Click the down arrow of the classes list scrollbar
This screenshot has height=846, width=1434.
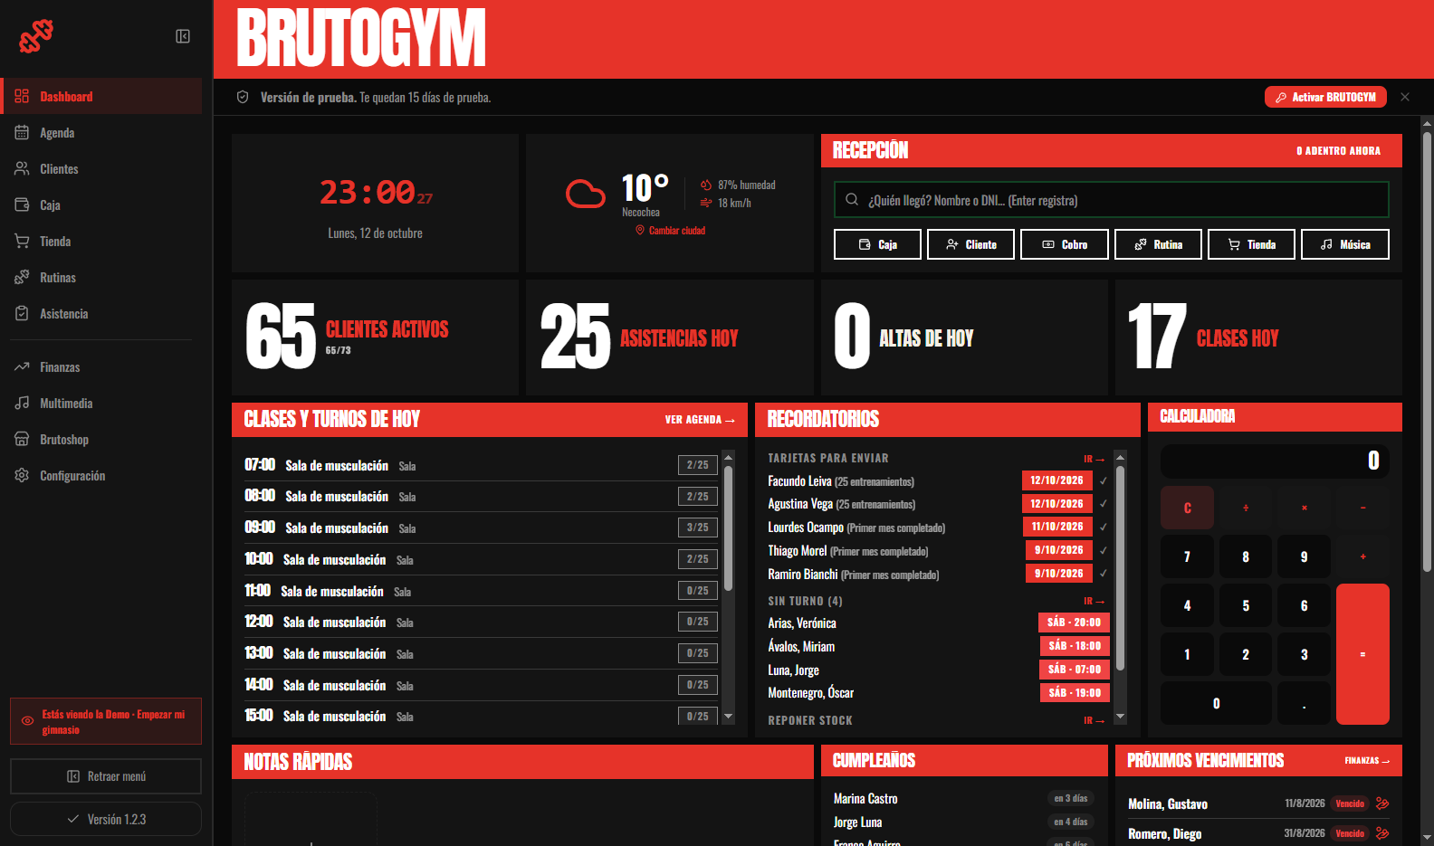tap(728, 715)
